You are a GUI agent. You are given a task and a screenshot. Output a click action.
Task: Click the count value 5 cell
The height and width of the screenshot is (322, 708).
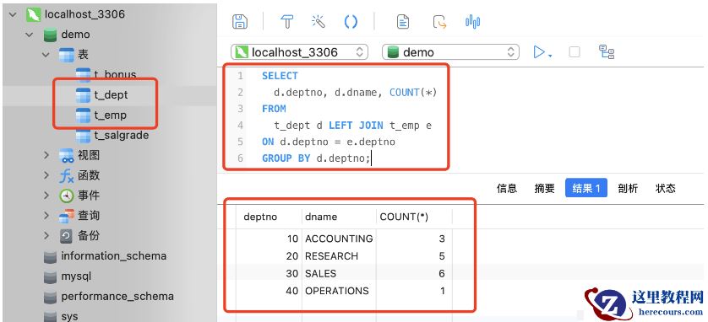[414, 256]
